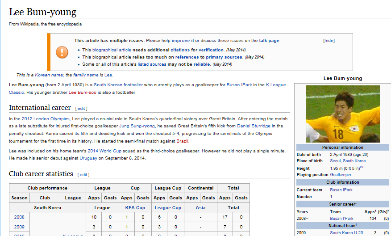Open the 'improve it' link
Viewport: 391px width, 236px height.
[x=183, y=41]
